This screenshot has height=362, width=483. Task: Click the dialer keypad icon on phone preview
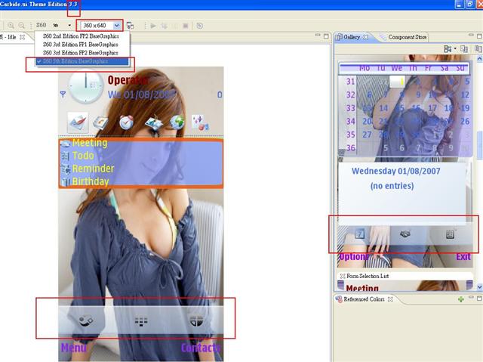[140, 320]
